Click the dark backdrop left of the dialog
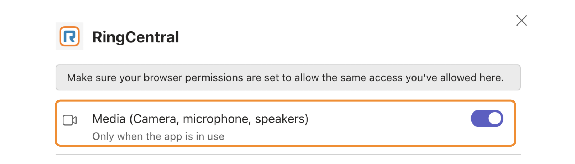 click(x=17, y=82)
